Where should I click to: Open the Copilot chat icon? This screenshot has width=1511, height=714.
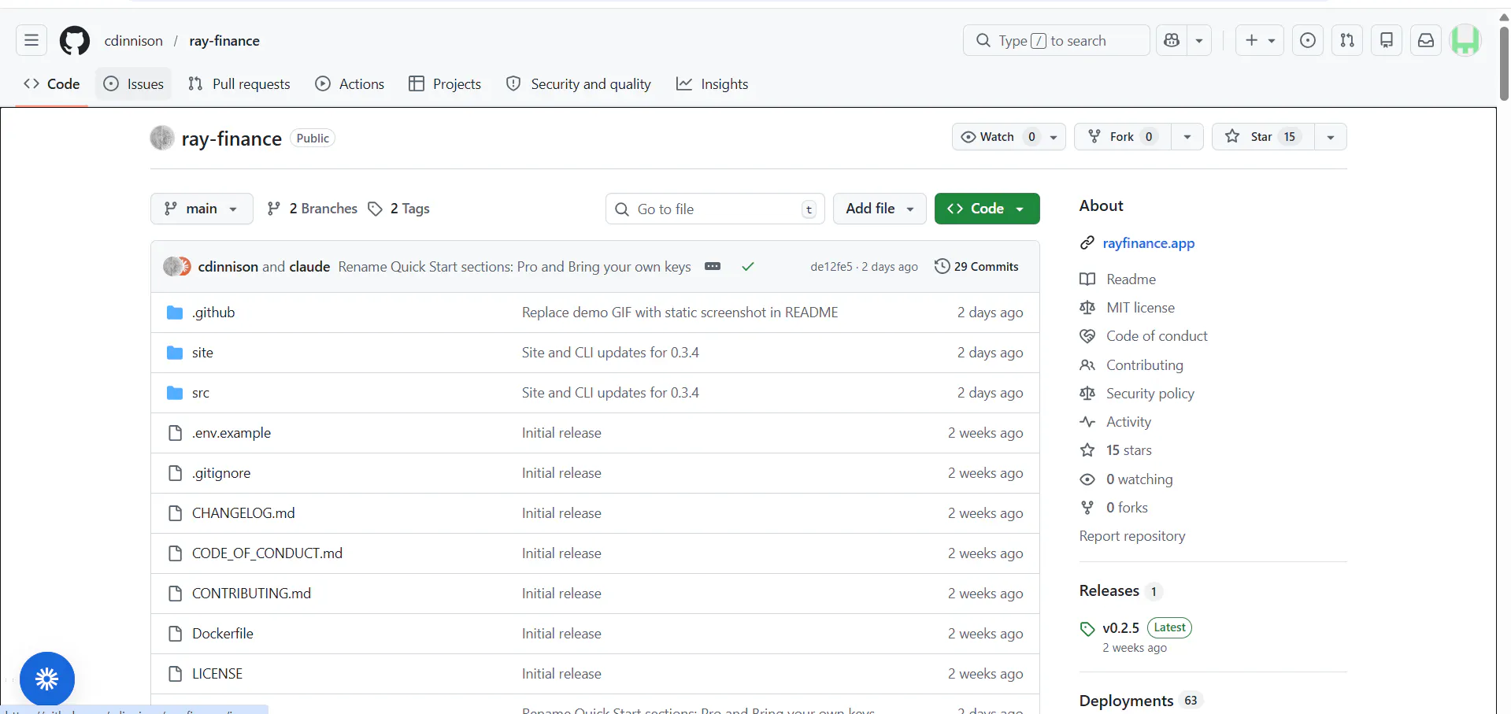click(x=1172, y=40)
